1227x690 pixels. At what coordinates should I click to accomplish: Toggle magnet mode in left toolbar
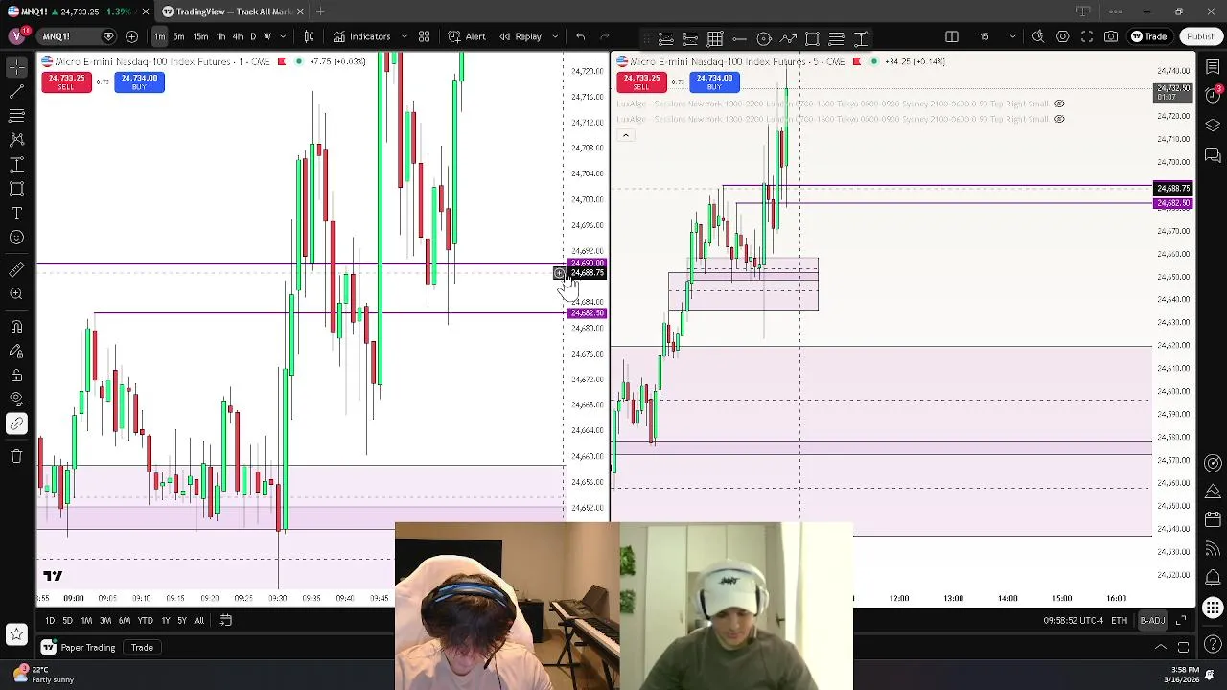click(16, 327)
